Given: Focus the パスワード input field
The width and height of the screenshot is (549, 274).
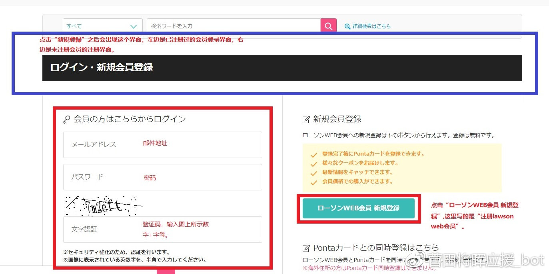Looking at the screenshot, I should [x=163, y=177].
